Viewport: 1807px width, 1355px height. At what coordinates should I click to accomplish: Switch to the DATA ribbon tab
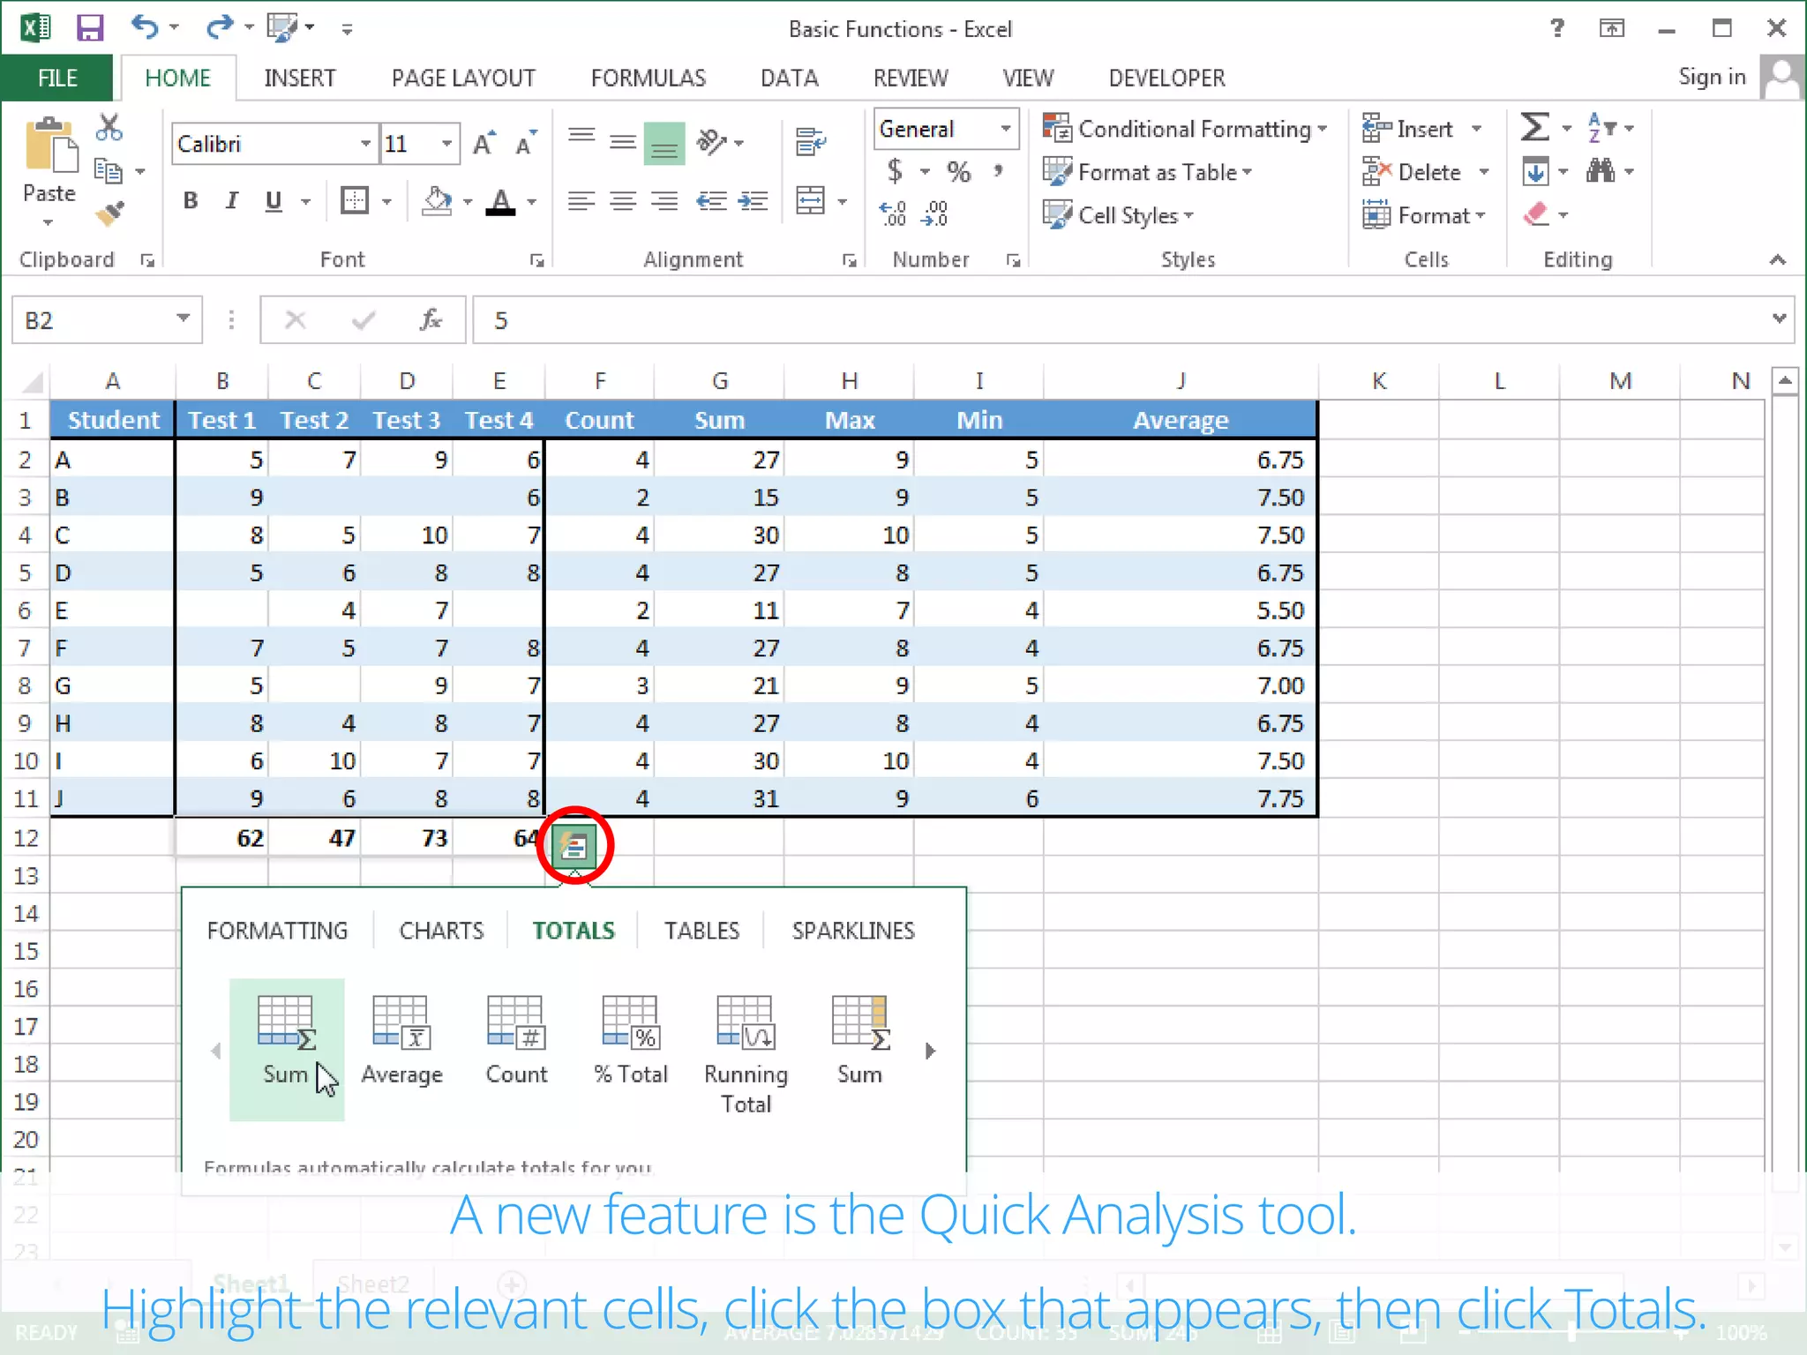click(x=789, y=78)
